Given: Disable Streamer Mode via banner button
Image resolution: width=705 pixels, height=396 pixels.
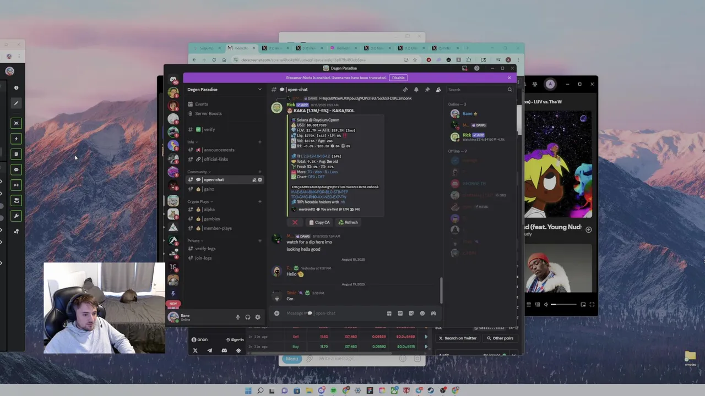Looking at the screenshot, I should pyautogui.click(x=398, y=78).
